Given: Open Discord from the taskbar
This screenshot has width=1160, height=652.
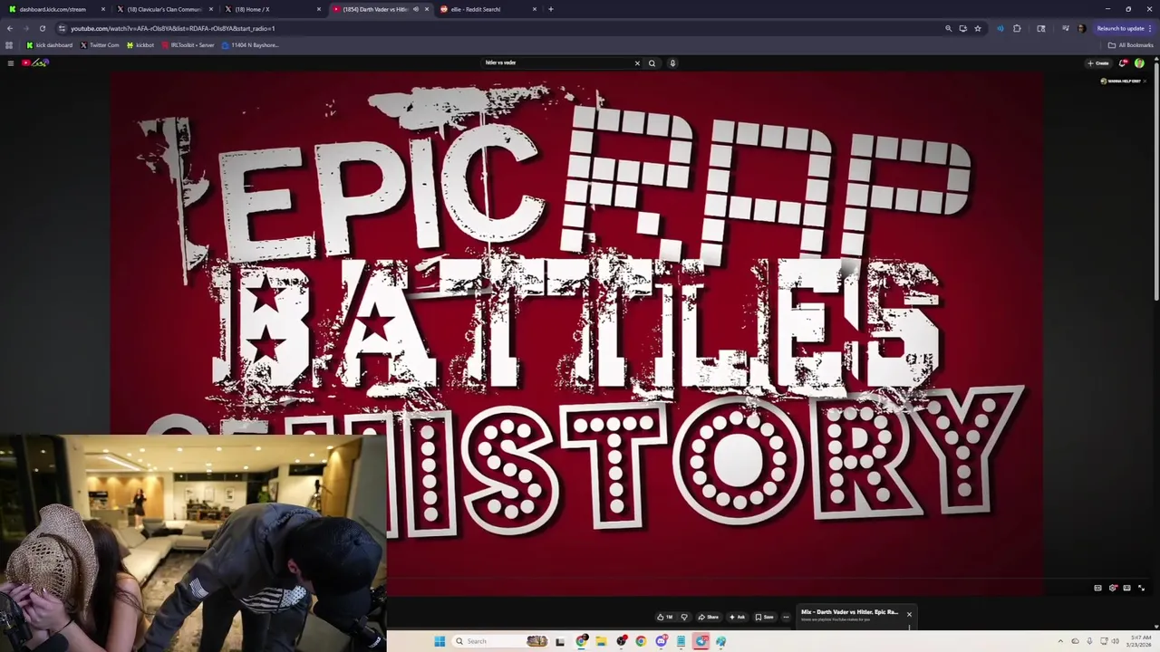Looking at the screenshot, I should pos(661,641).
